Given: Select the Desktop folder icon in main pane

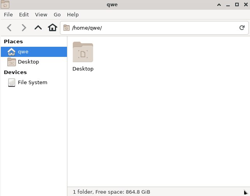Looking at the screenshot, I should coord(83,52).
